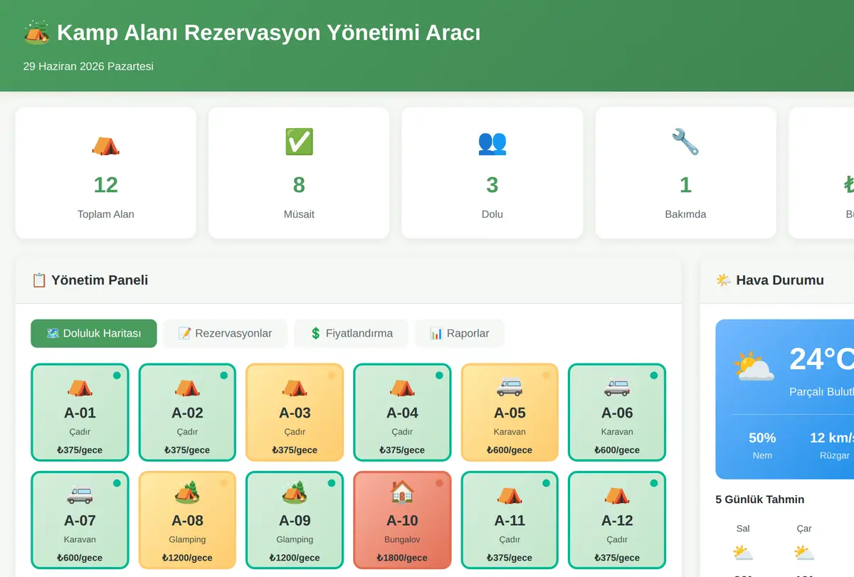
Task: Select campsite A-01 tent icon
Action: coord(80,387)
